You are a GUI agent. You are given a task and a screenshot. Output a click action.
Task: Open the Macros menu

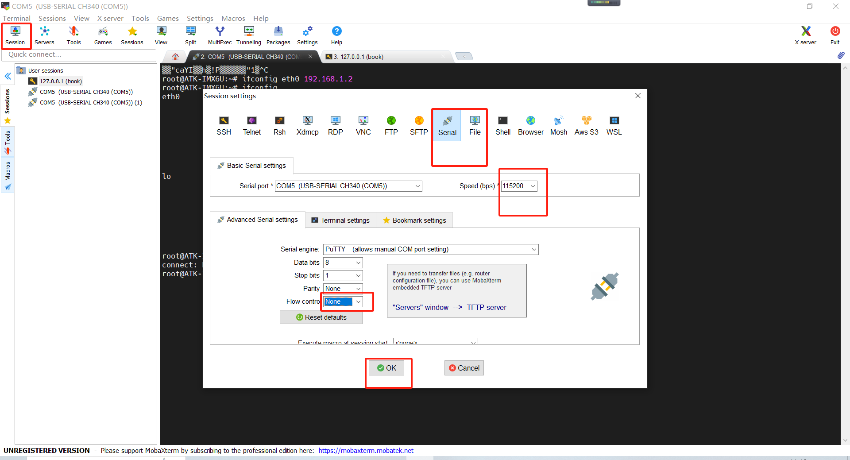[233, 18]
